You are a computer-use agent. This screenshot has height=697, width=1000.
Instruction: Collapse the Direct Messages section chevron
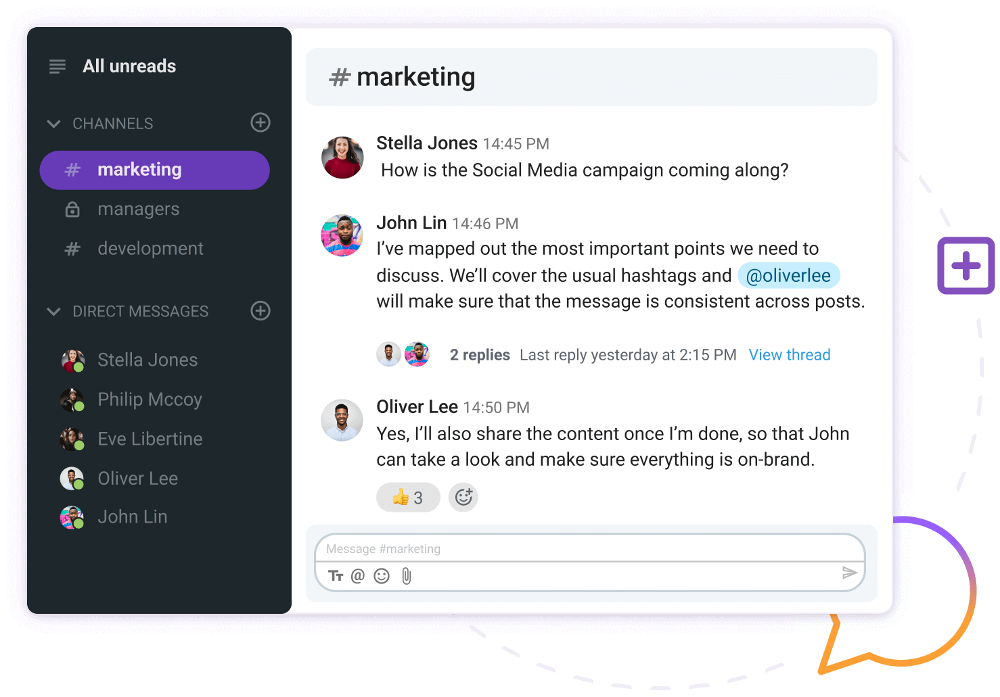[53, 312]
